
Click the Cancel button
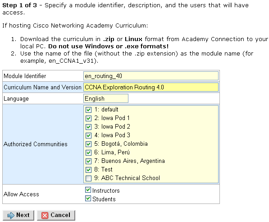(56, 215)
